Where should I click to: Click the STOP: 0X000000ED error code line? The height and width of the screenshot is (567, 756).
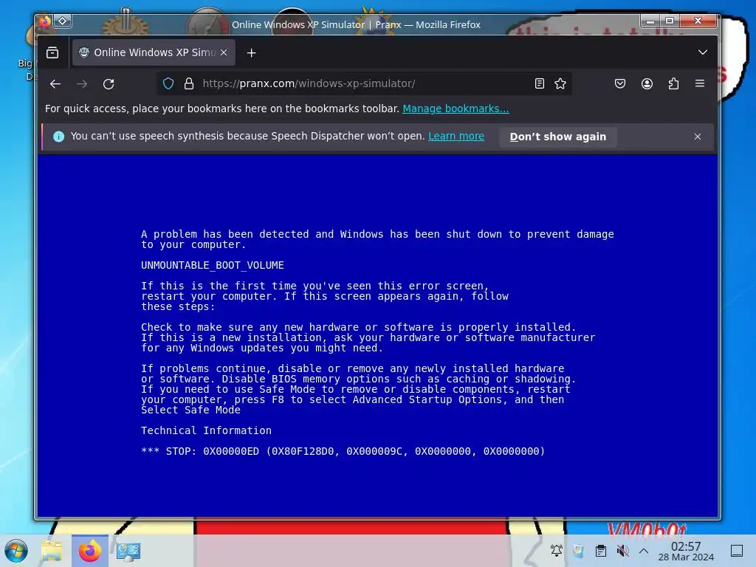pos(343,451)
